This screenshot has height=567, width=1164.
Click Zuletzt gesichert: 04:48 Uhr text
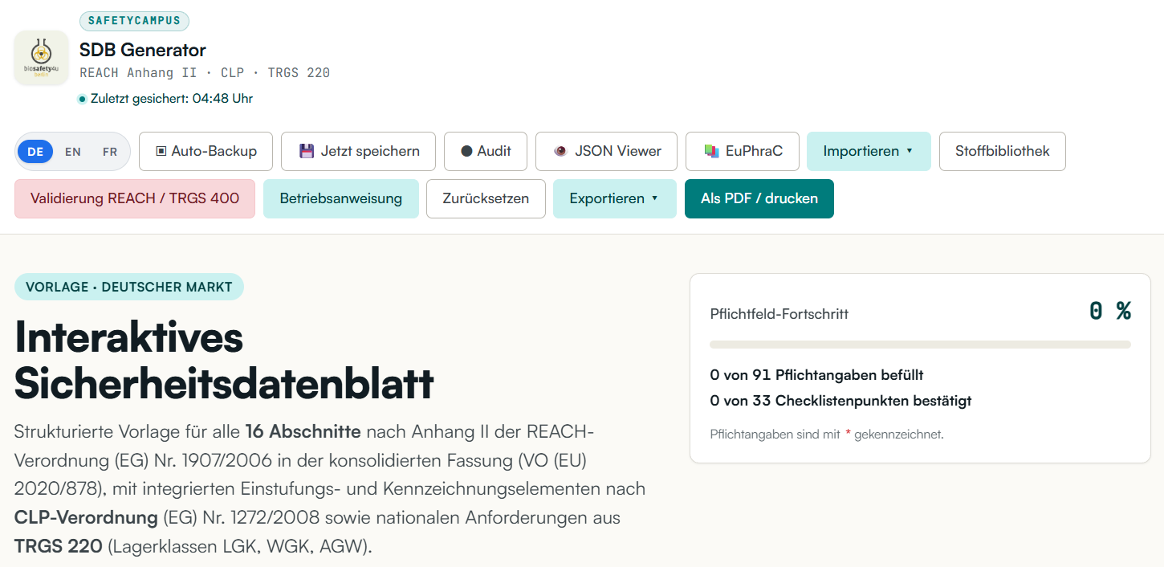pos(172,99)
